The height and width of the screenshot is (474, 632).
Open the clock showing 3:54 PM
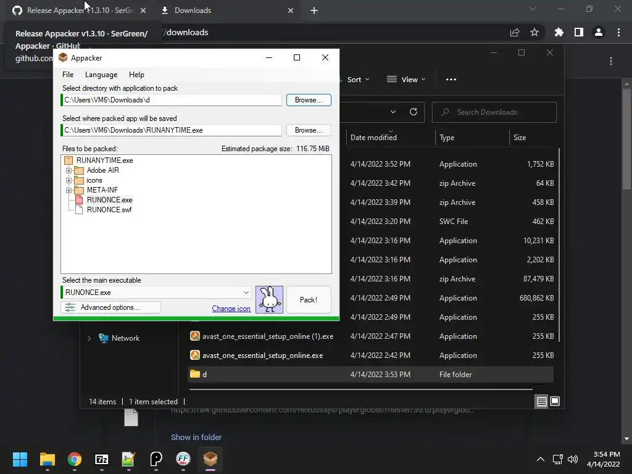pyautogui.click(x=604, y=459)
